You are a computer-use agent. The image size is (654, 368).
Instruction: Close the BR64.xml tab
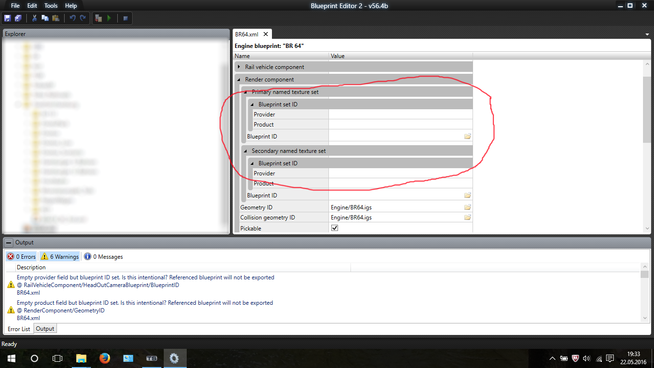point(266,34)
